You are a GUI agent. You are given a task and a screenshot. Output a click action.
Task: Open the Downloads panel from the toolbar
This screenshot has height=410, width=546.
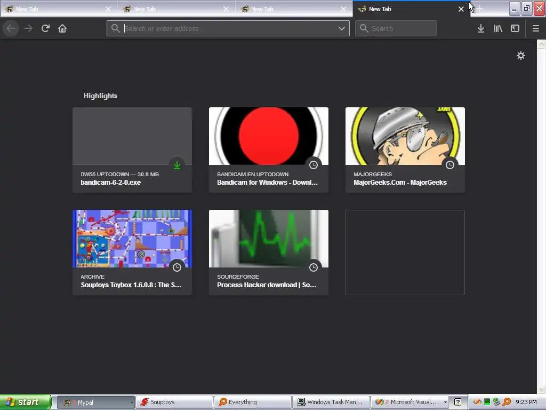click(x=481, y=28)
